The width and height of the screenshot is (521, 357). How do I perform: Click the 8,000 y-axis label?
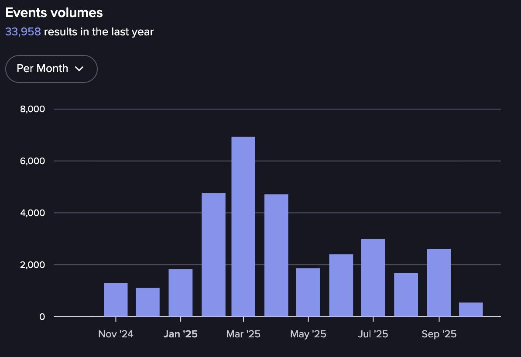(x=33, y=109)
